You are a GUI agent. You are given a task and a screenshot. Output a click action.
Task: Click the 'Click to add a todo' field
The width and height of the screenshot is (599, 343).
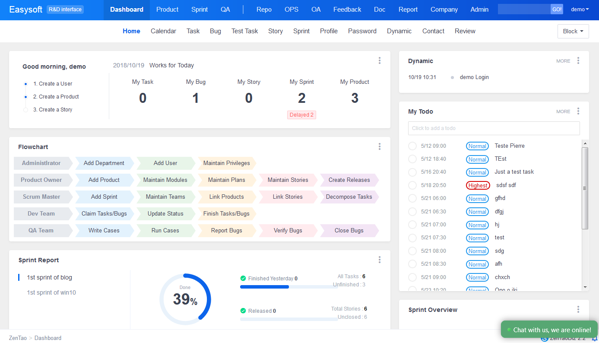coord(494,128)
